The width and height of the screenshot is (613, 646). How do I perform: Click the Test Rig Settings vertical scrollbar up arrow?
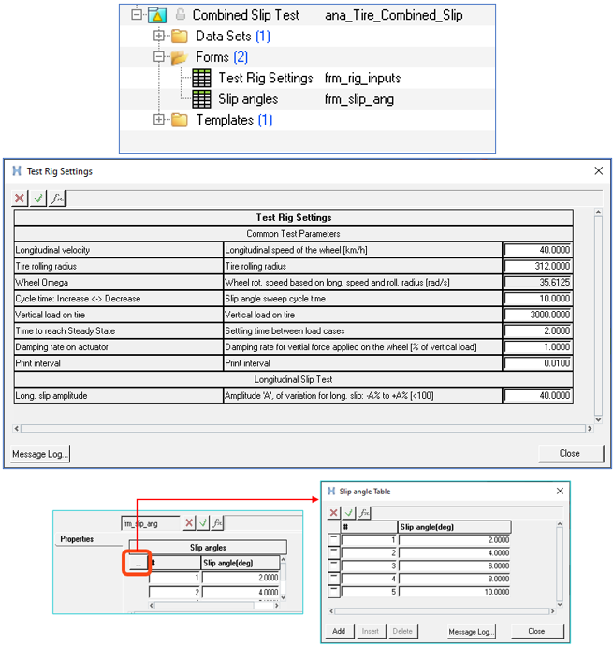point(599,212)
